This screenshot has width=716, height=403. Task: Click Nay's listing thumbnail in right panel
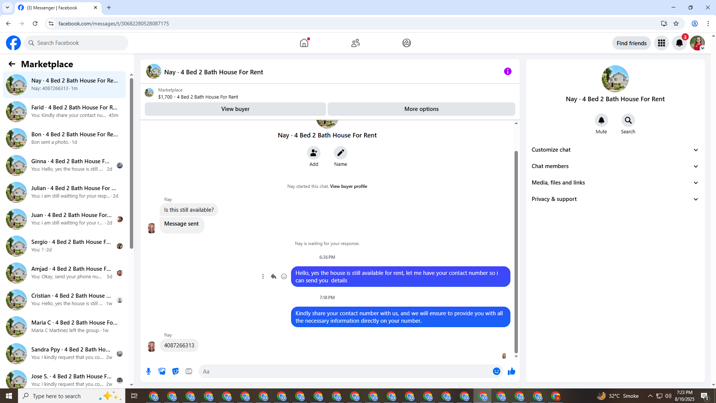(615, 79)
